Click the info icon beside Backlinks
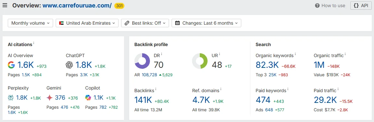 click(x=156, y=89)
